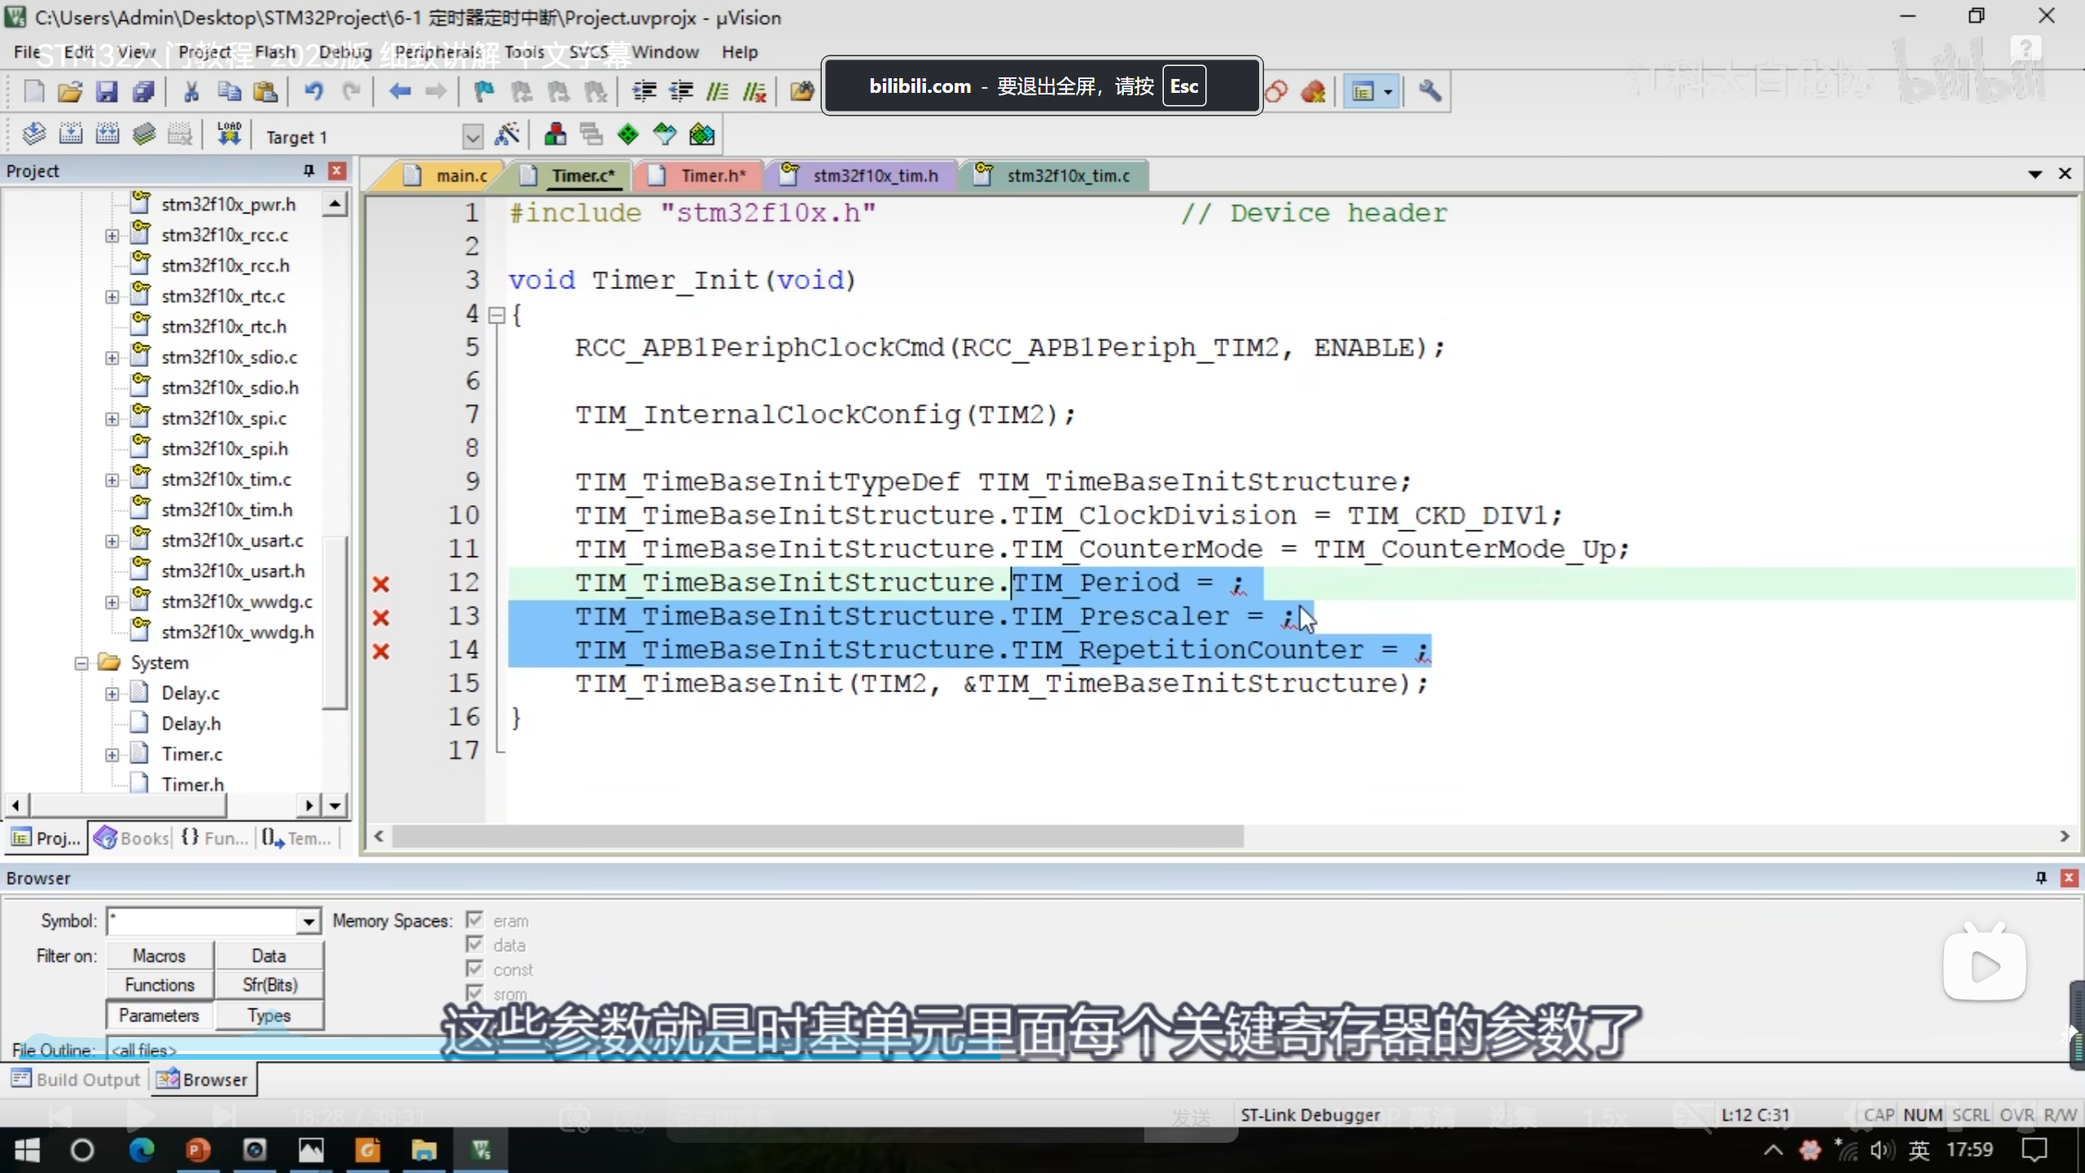Switch to the stm32f10x_tim.h tab
Image resolution: width=2085 pixels, height=1173 pixels.
click(x=874, y=176)
